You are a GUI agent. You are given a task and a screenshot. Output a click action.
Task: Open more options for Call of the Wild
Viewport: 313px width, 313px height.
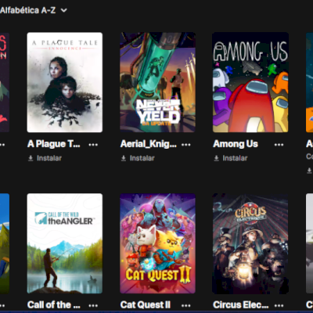[93, 305]
